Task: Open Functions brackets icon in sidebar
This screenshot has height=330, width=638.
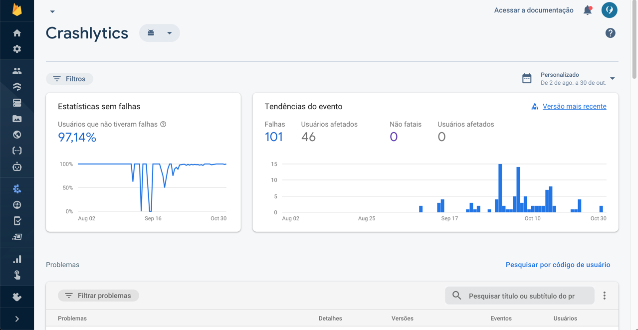Action: (x=17, y=151)
